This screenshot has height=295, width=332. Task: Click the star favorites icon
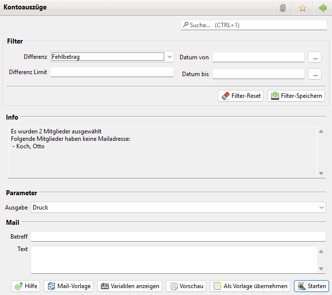point(302,8)
